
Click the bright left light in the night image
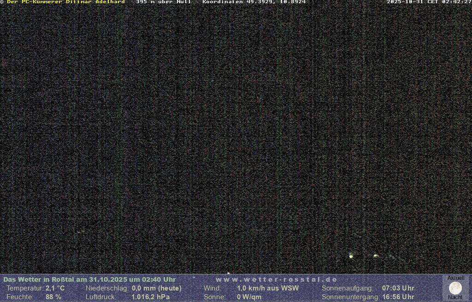(351, 256)
